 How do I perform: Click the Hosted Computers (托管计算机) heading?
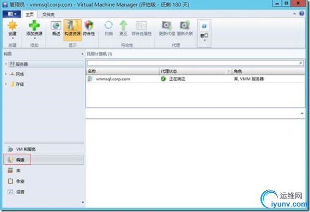point(100,54)
